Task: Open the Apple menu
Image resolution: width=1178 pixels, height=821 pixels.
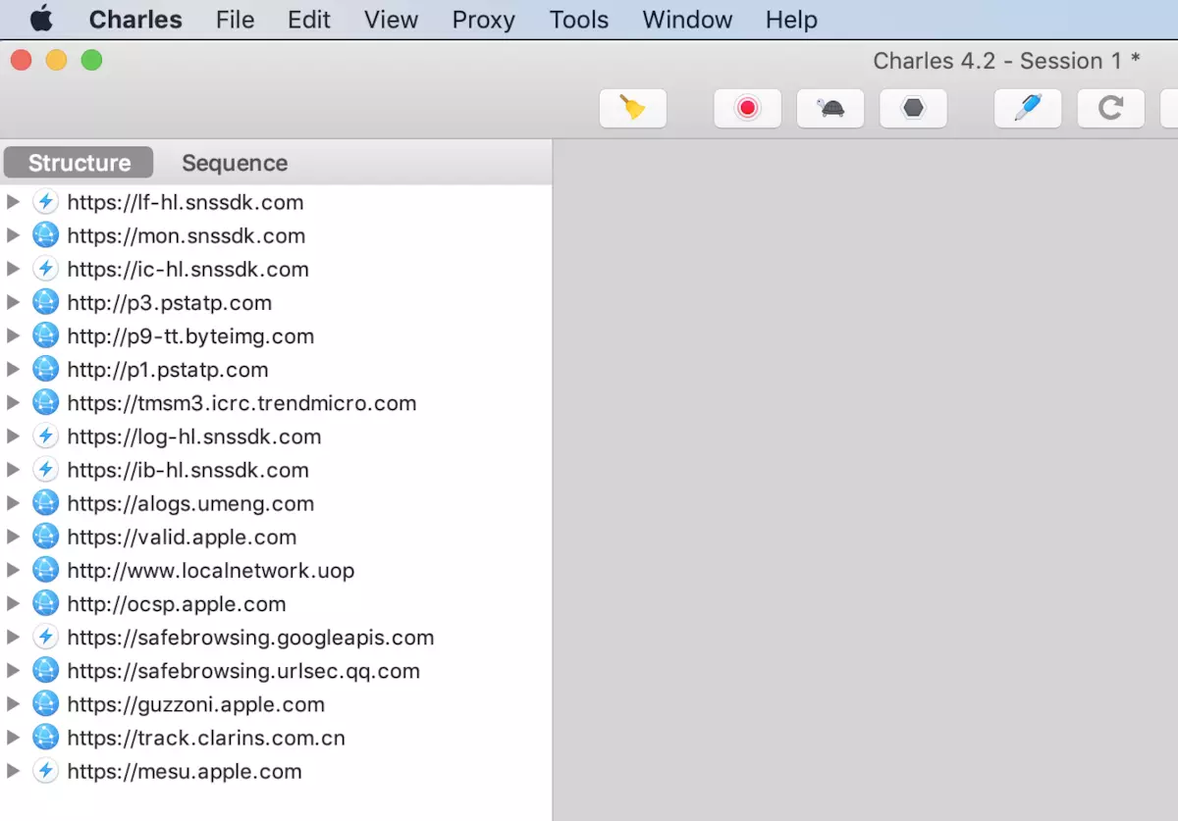Action: (41, 20)
